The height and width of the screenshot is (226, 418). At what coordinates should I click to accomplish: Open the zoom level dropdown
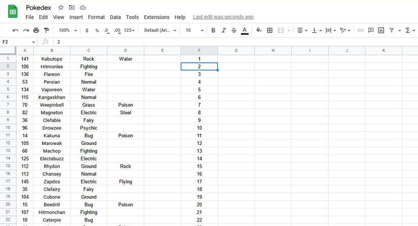(x=67, y=30)
